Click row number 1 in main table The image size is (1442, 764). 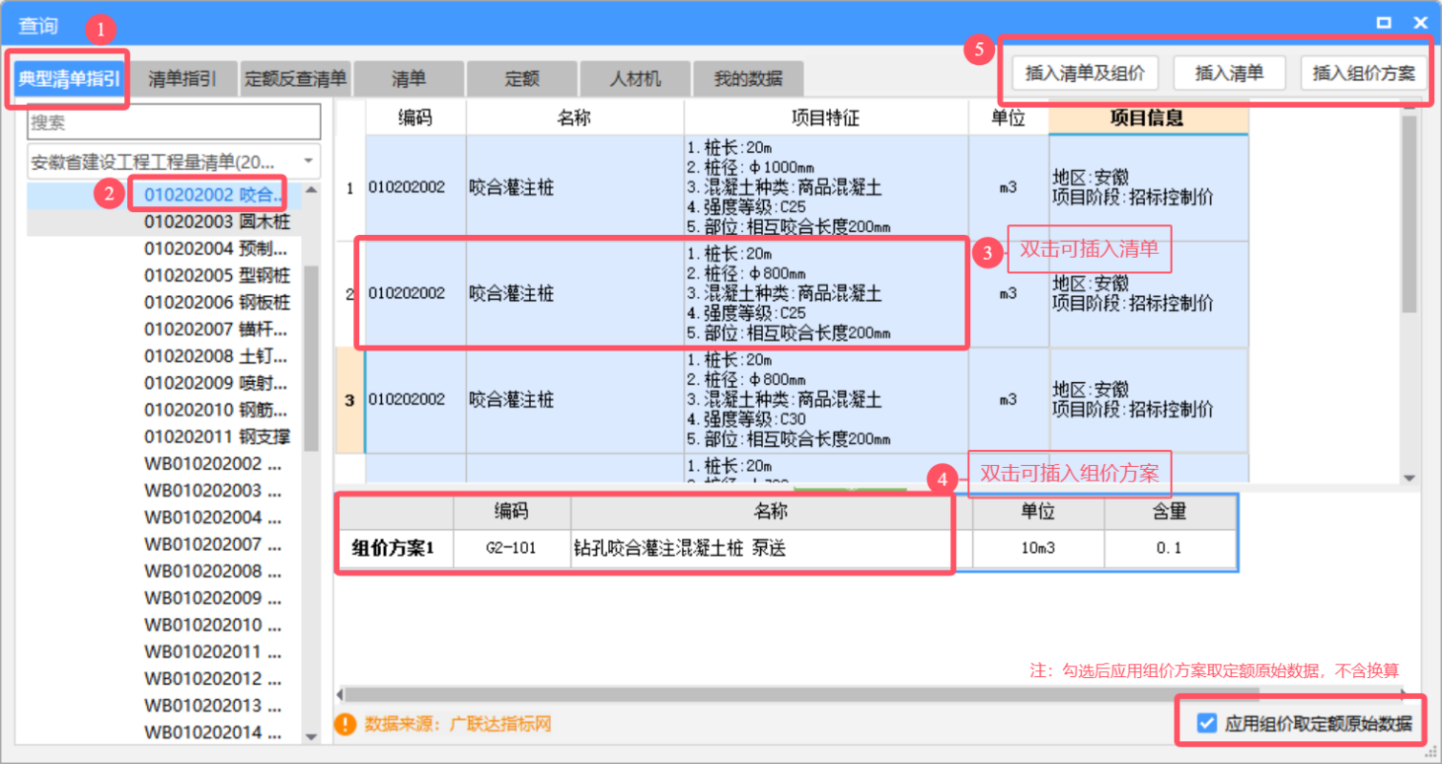[x=349, y=188]
